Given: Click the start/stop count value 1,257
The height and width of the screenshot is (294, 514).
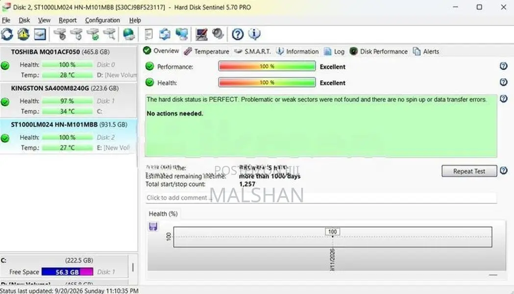Looking at the screenshot, I should tap(247, 184).
